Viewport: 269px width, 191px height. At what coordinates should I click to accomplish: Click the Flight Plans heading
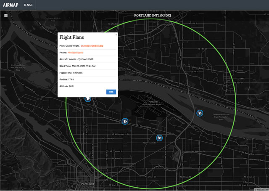click(72, 37)
